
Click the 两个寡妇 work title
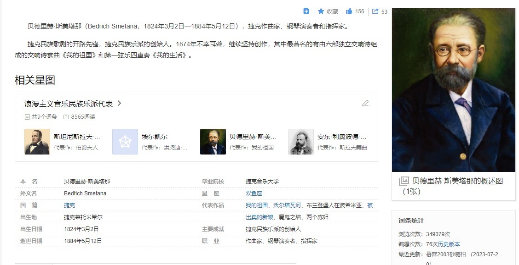pyautogui.click(x=317, y=217)
